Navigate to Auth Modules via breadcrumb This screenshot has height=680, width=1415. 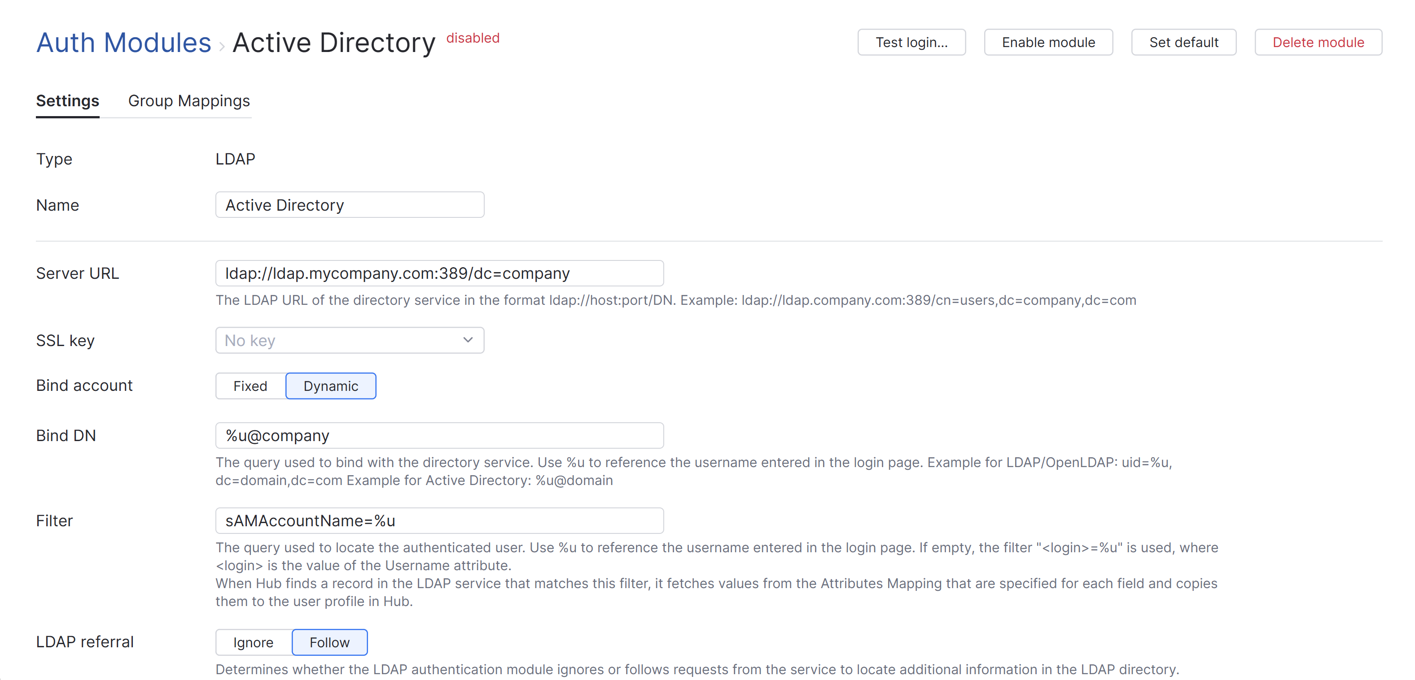click(123, 42)
